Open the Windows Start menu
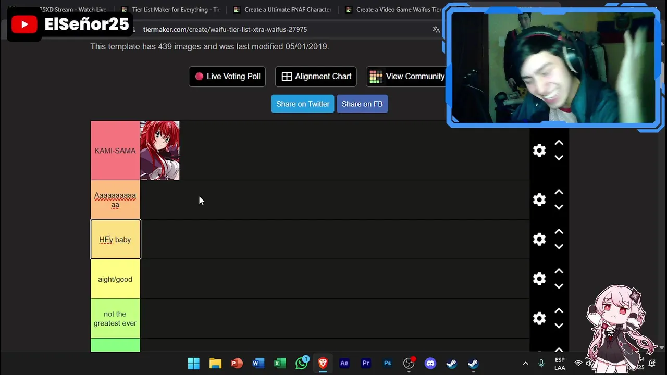667x375 pixels. click(x=193, y=363)
